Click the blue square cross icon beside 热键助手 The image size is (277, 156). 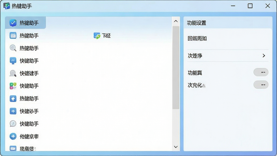coord(13,99)
